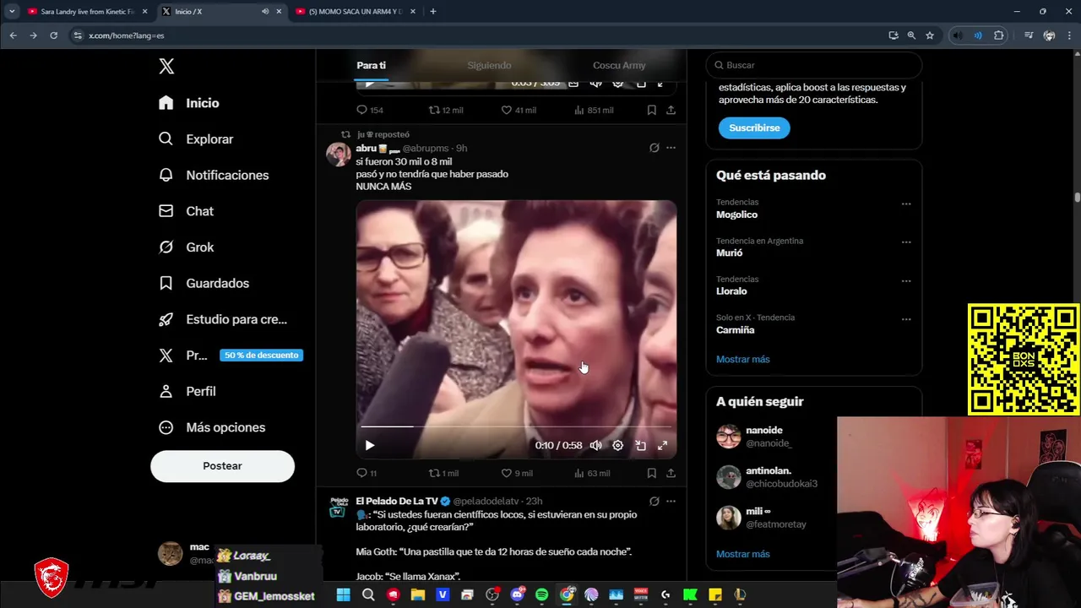Open the Windows Start menu
The height and width of the screenshot is (608, 1081).
(343, 595)
